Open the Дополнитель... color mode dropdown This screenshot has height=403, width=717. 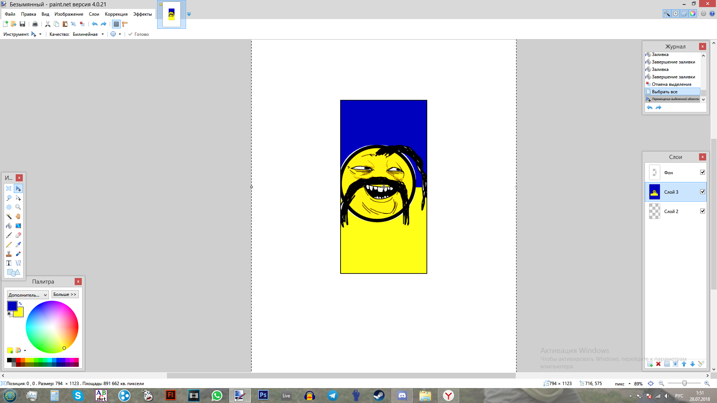(28, 295)
